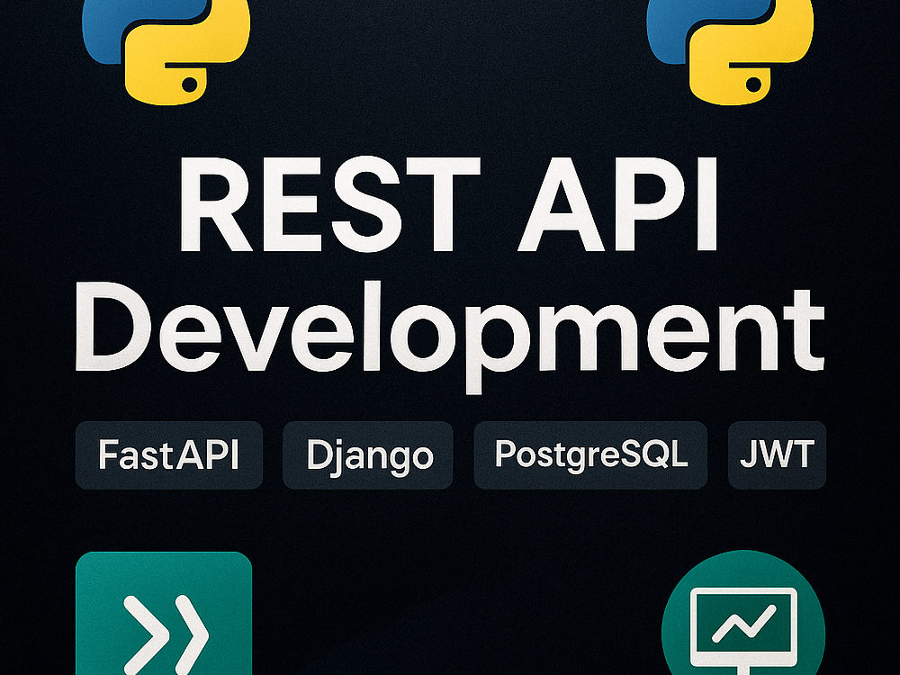
Task: Select the PostgreSQL tag
Action: 590,455
